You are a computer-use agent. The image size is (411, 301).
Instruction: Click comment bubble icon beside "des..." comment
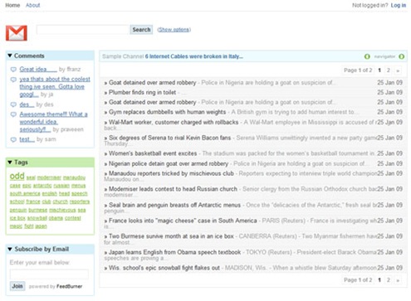point(13,104)
